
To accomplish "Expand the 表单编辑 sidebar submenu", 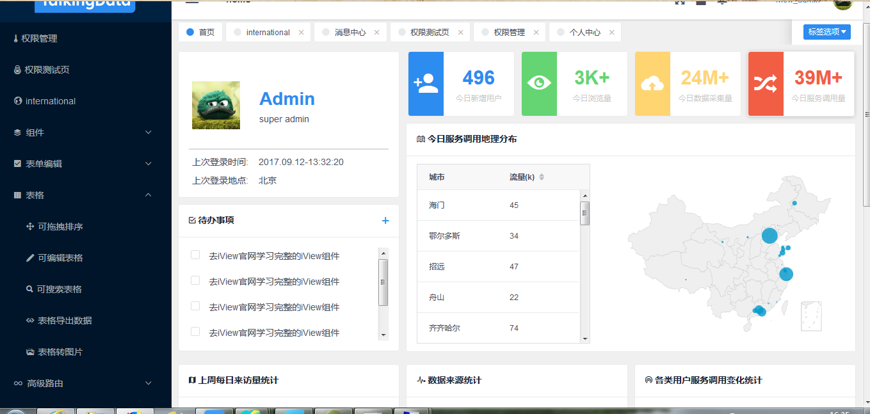I will coord(86,164).
